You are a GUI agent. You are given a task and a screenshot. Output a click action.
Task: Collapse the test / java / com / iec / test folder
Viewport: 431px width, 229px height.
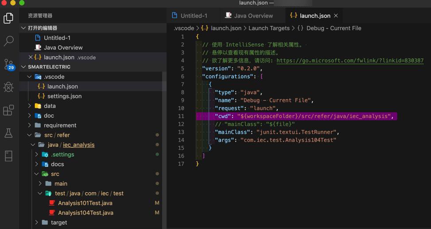pyautogui.click(x=40, y=193)
